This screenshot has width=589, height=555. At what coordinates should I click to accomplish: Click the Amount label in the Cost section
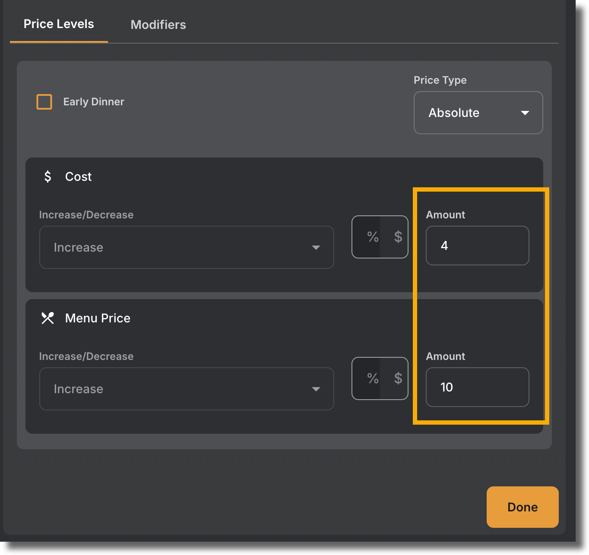(445, 215)
